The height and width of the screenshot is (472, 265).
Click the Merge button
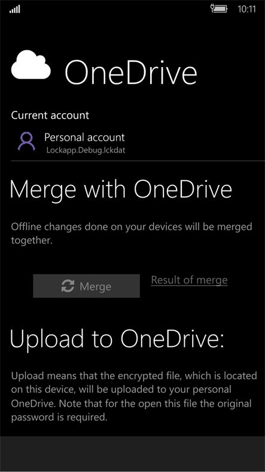point(86,286)
